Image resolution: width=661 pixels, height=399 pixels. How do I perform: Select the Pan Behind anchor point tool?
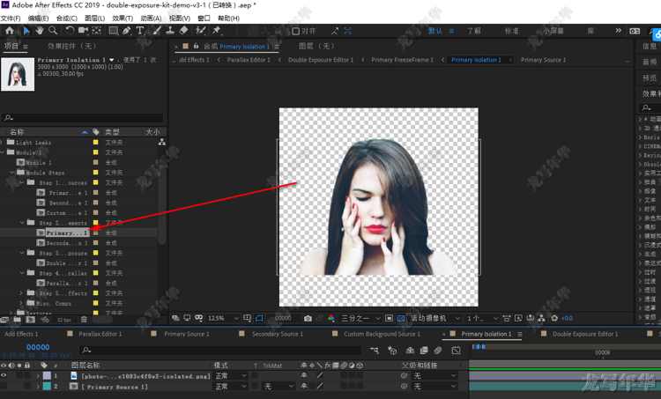pos(97,31)
